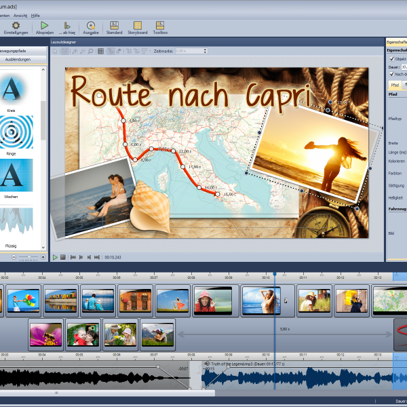
Task: Decrease thumbnail size with minus button
Action: (x=14, y=257)
